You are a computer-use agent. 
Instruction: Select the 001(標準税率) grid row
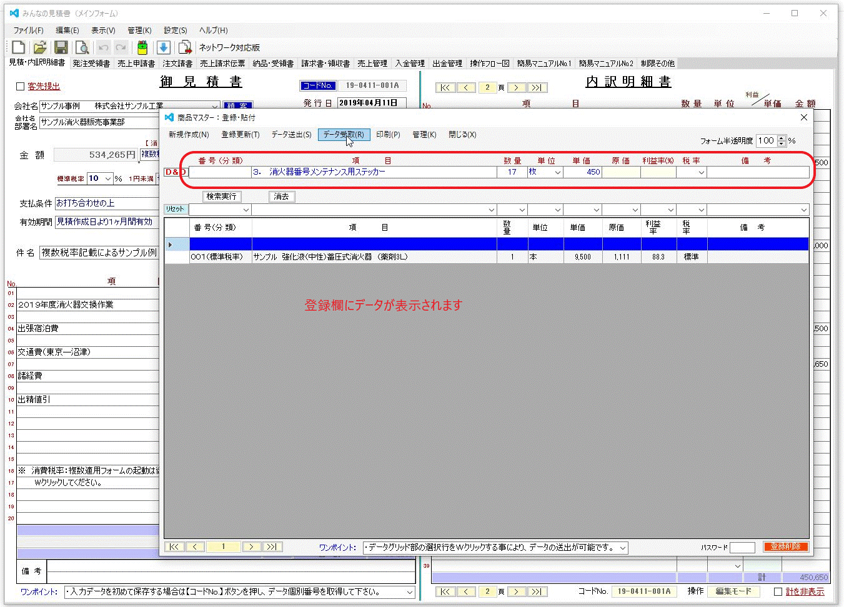pyautogui.click(x=487, y=257)
